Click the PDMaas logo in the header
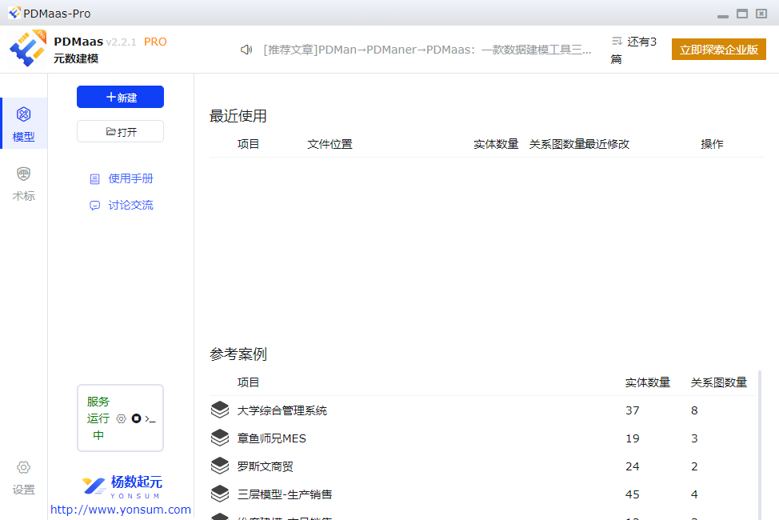 click(27, 48)
